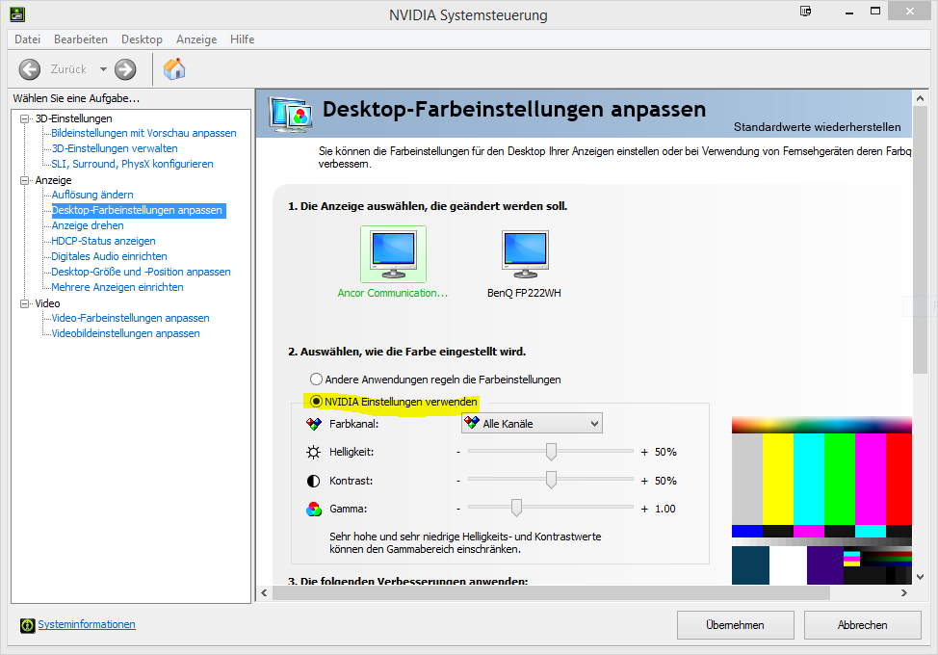Click the Forward arrow icon
The image size is (938, 655).
[125, 69]
